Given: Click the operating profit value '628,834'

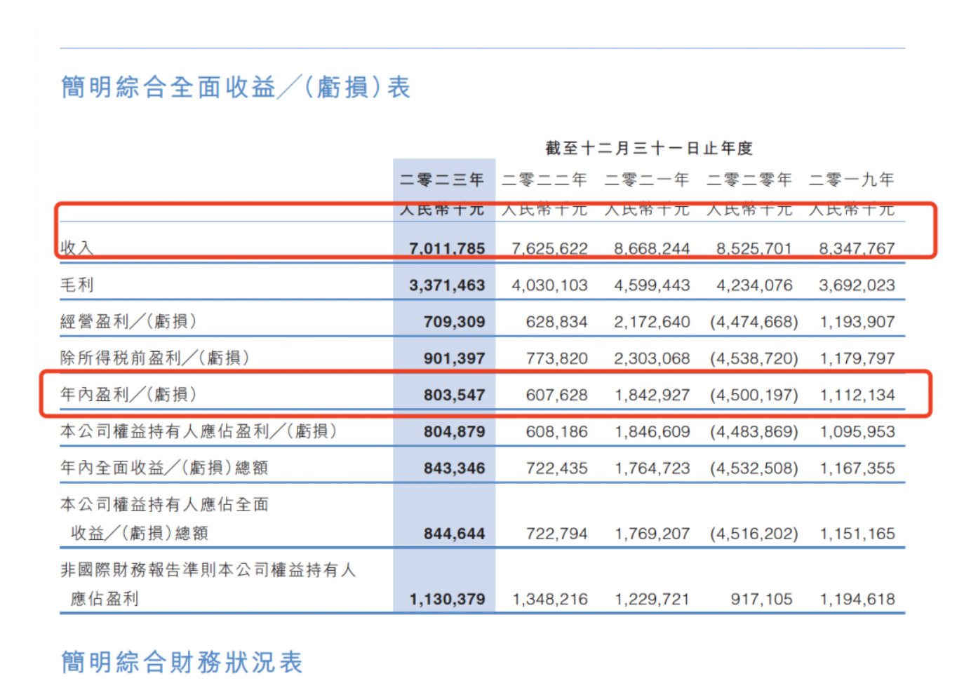Looking at the screenshot, I should pyautogui.click(x=556, y=322).
